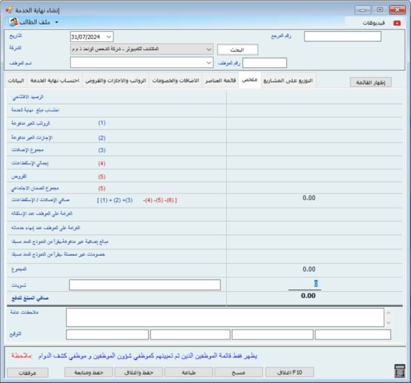Open the calculator icon at bottom corner
The image size is (411, 383).
[x=400, y=371]
